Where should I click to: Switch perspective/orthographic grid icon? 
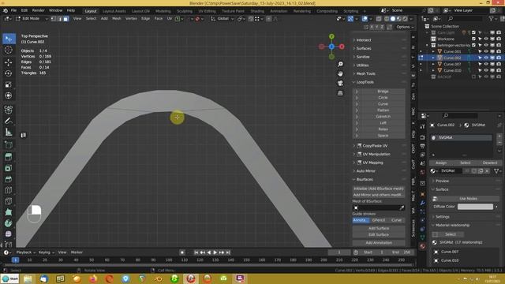(340, 93)
